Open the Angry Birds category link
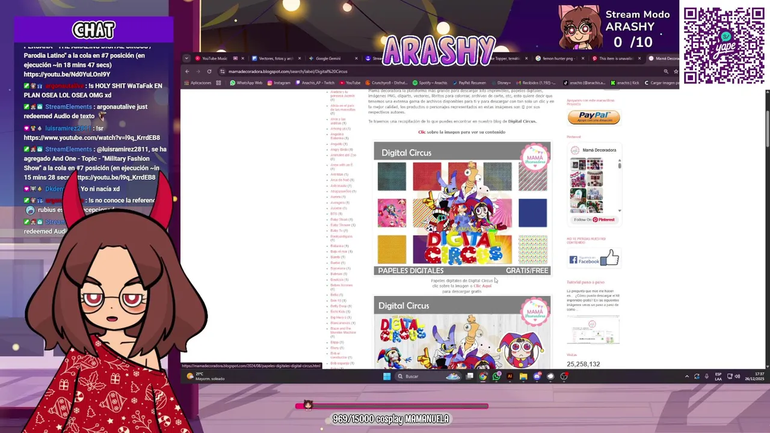 338,149
